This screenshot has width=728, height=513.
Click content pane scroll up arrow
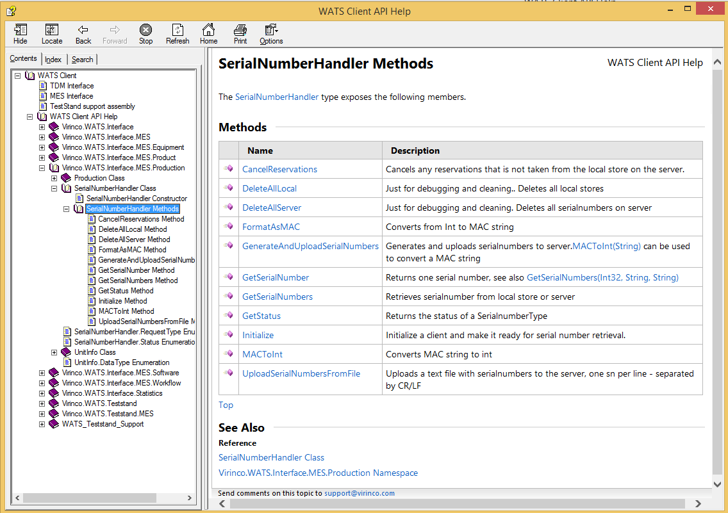click(717, 61)
